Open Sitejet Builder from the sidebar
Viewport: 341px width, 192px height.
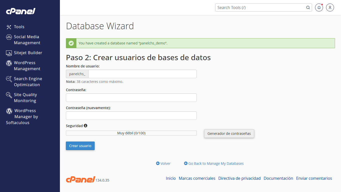(x=28, y=53)
